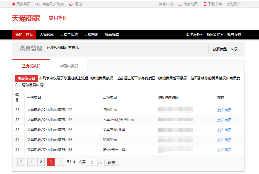Viewport: 259px width, 174px height.
Task: Click the greeting 喜嘉凡安防旗... account name
Action: coord(55,4)
